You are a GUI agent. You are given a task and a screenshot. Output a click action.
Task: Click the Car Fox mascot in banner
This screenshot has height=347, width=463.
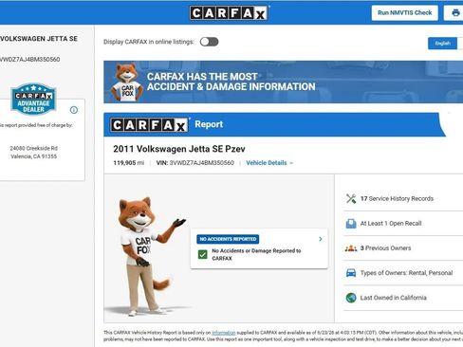point(126,82)
